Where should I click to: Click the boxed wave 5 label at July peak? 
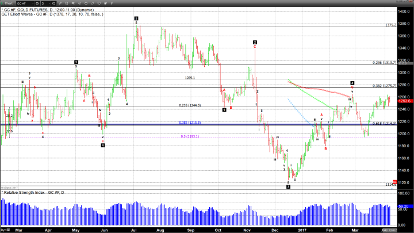click(x=136, y=18)
